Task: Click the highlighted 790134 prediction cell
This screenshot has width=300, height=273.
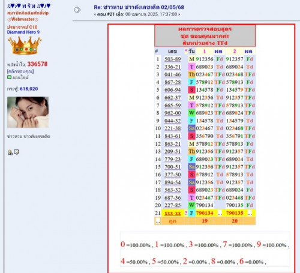Action: pyautogui.click(x=205, y=213)
